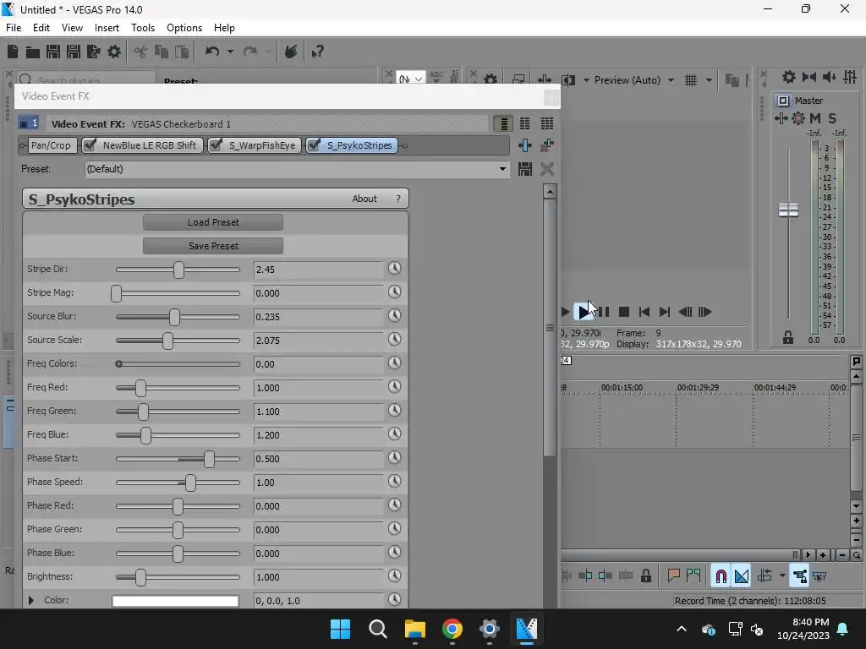The width and height of the screenshot is (866, 649).
Task: Open the View menu
Action: point(73,28)
